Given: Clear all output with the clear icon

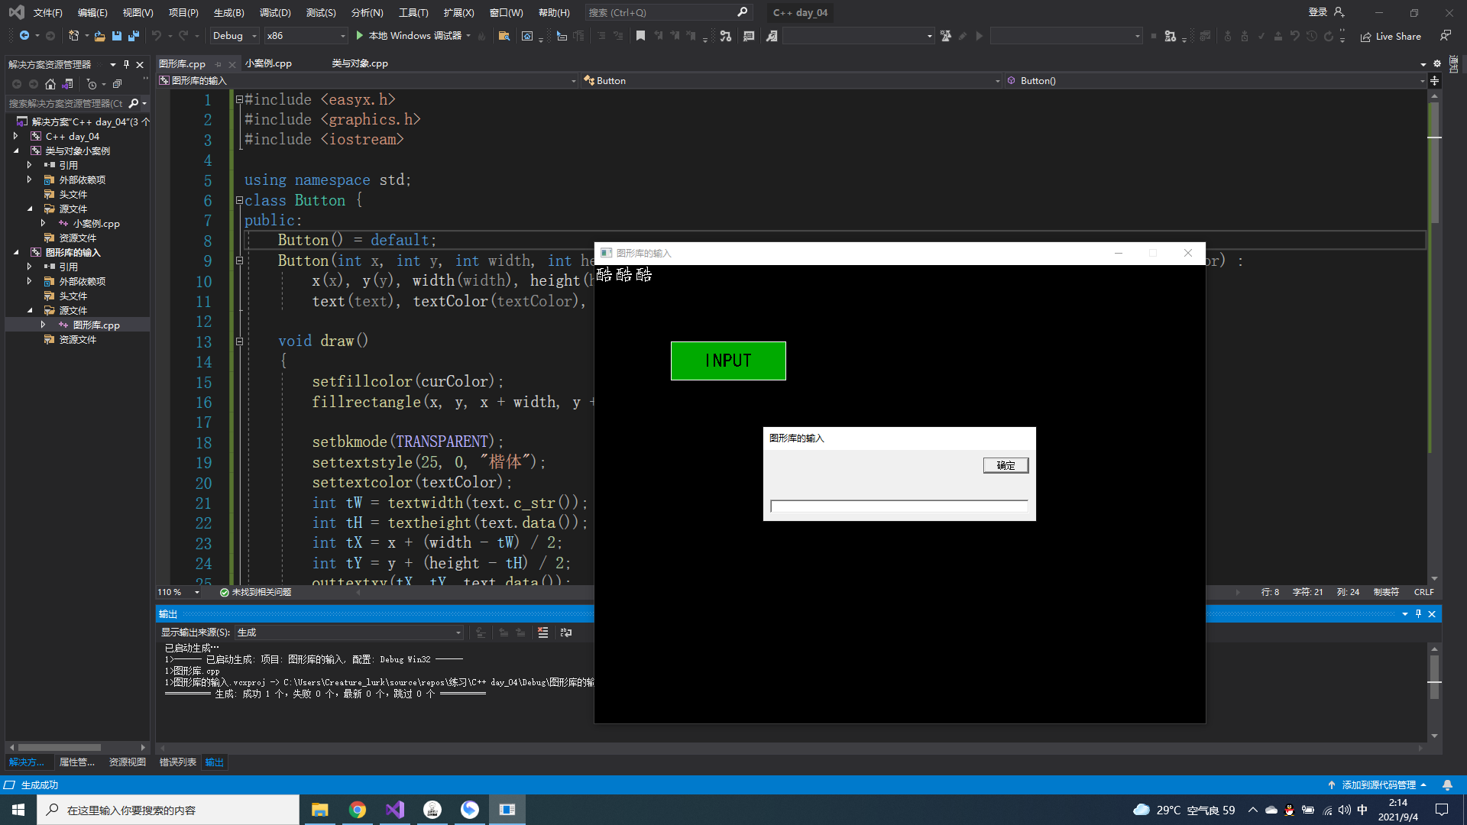Looking at the screenshot, I should tap(542, 632).
